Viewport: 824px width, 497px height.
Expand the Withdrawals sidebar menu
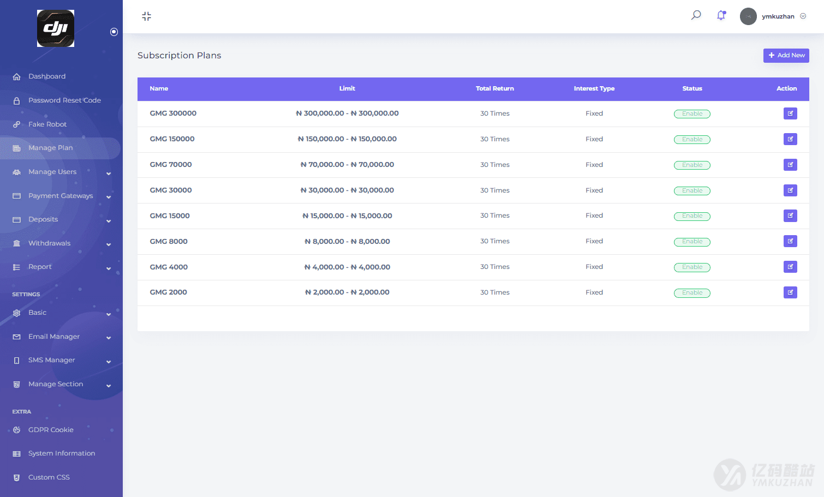[60, 243]
